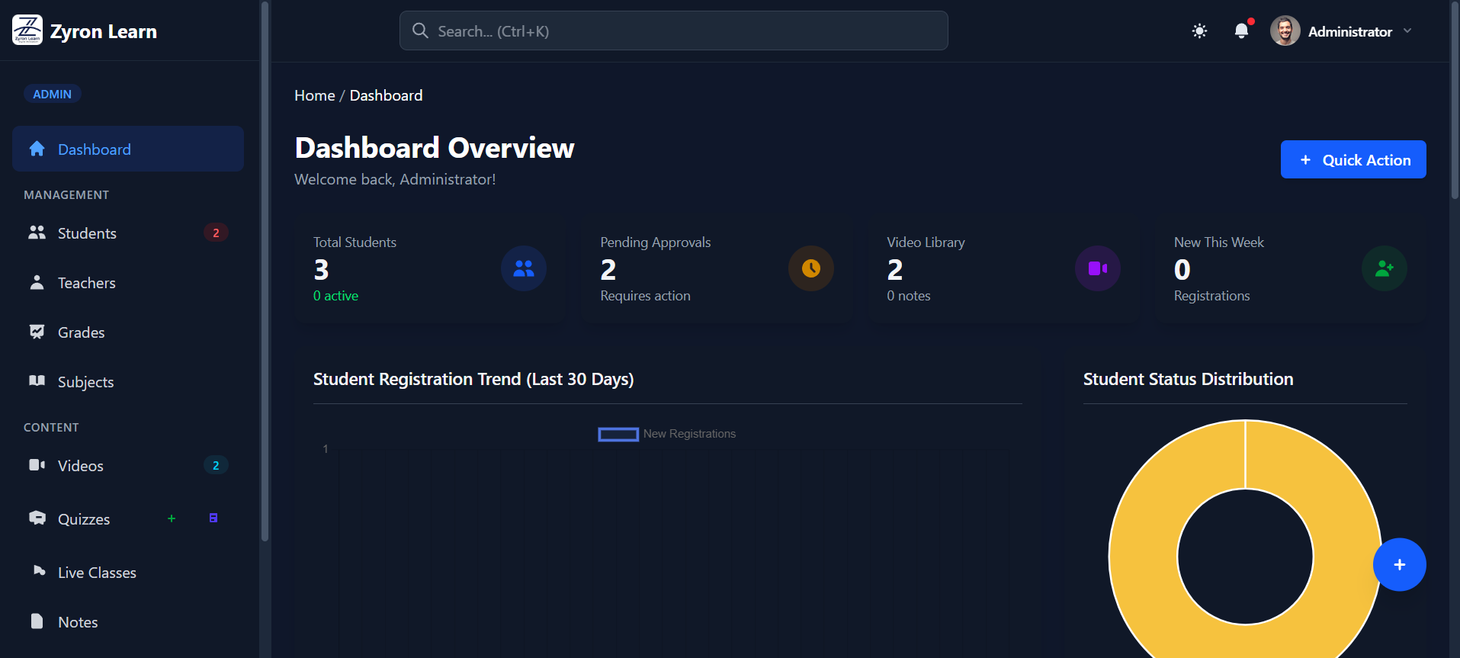Click the floating blue plus button
This screenshot has height=658, width=1460.
click(1400, 564)
